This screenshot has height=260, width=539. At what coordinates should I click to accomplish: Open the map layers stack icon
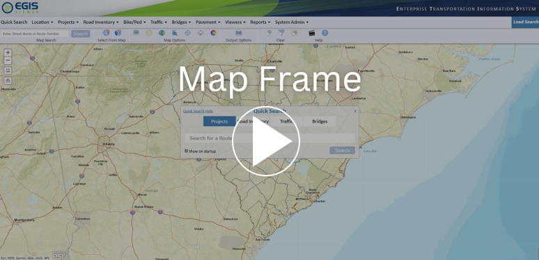pyautogui.click(x=136, y=33)
